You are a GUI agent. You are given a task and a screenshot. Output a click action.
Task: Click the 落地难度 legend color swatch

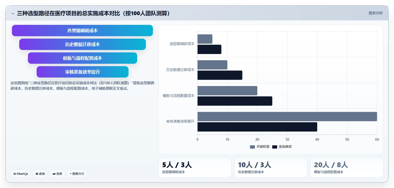tap(275, 147)
